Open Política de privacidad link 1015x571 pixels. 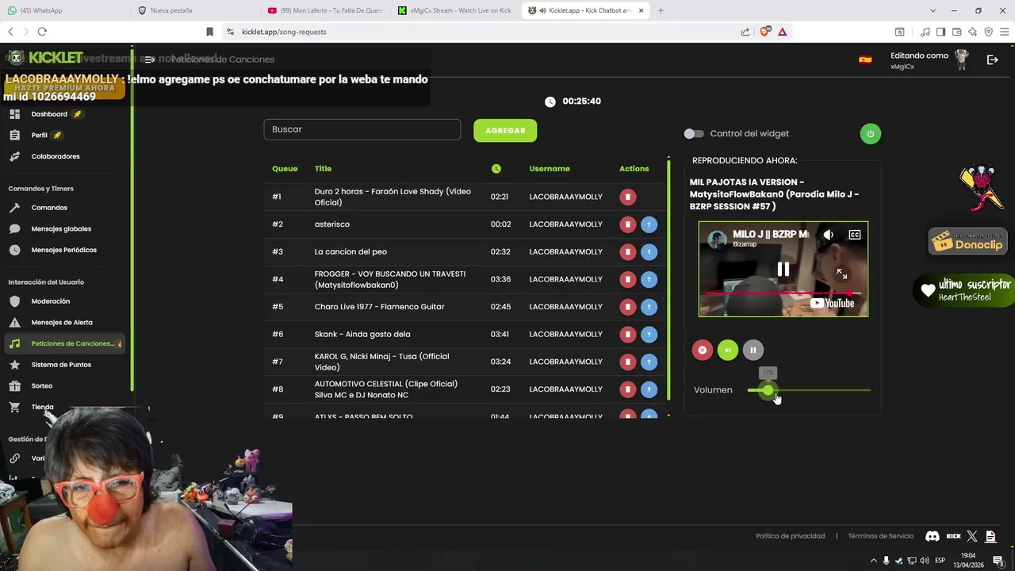[x=790, y=536]
